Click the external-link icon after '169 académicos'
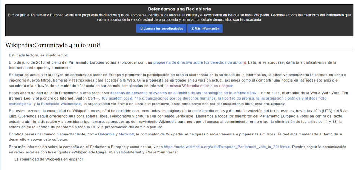This screenshot has height=170, width=357. click(131, 99)
